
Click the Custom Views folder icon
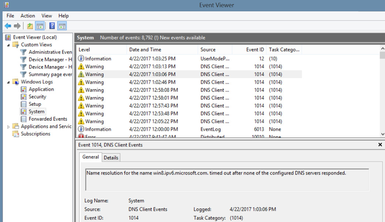point(16,45)
